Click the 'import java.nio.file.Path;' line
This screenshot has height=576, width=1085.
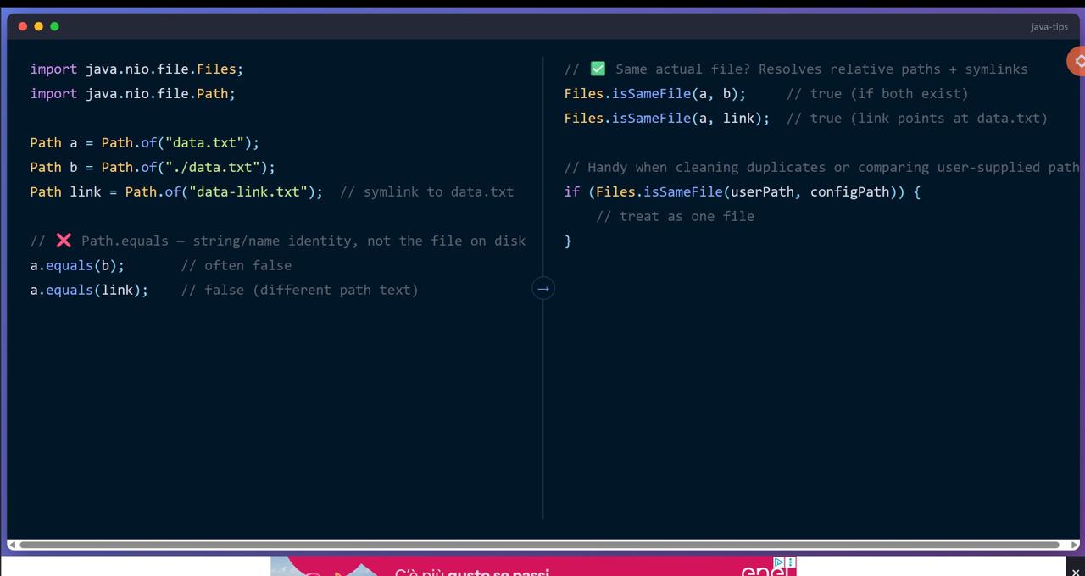pyautogui.click(x=132, y=93)
